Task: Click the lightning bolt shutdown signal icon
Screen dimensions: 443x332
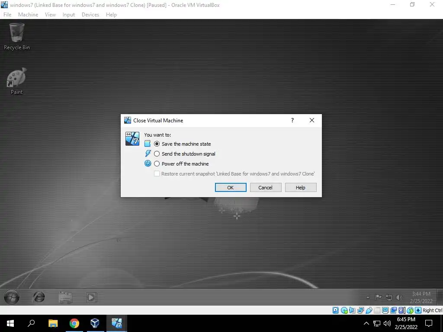Action: [x=148, y=153]
